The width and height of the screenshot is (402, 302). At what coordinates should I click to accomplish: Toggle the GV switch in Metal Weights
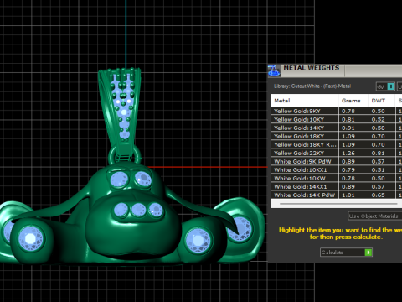[x=385, y=86]
